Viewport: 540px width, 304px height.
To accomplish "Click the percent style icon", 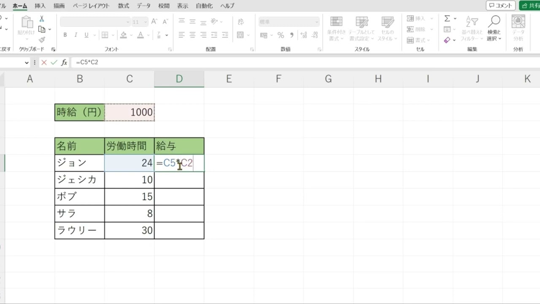I will [x=281, y=35].
